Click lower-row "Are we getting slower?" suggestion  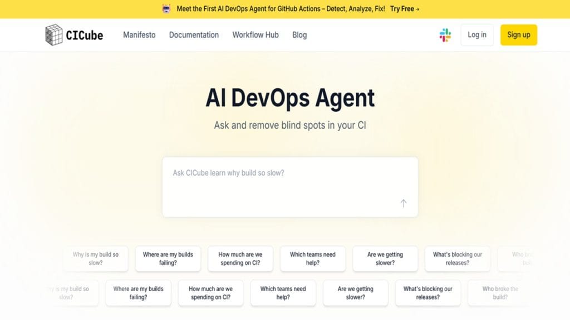[x=356, y=293]
